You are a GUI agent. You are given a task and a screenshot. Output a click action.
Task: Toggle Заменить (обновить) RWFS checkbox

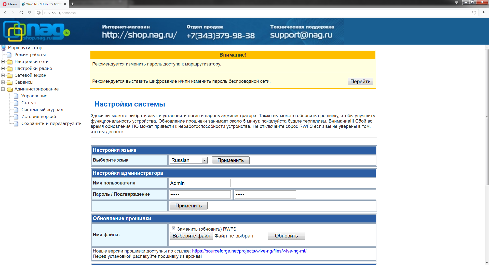pos(173,228)
